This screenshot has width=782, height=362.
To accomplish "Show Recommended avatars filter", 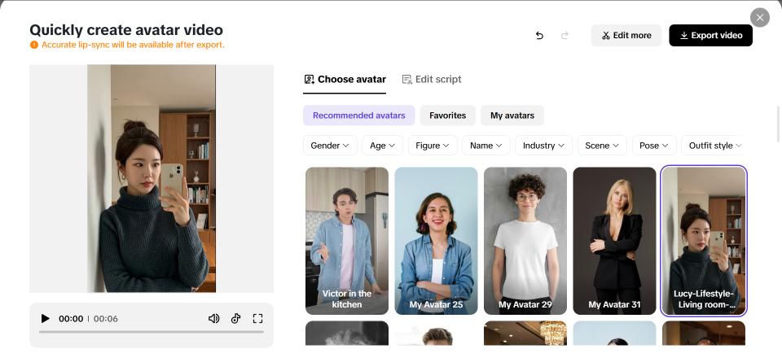I will coord(358,116).
